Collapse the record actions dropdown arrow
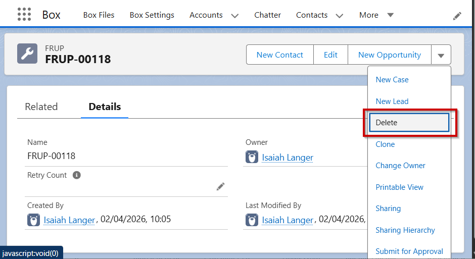Image resolution: width=475 pixels, height=259 pixels. pos(441,55)
